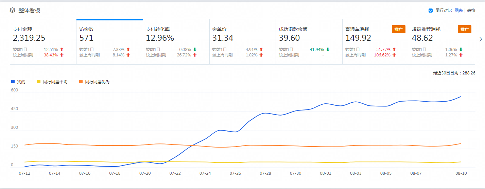Toggle the yellow 同行同层平均 legend series

[x=52, y=82]
